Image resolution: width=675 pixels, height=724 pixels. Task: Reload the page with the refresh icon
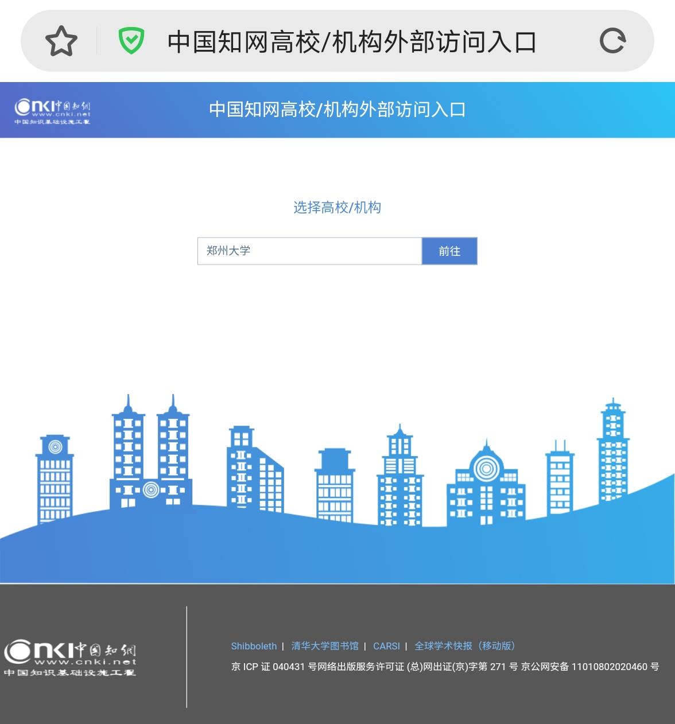click(x=612, y=41)
